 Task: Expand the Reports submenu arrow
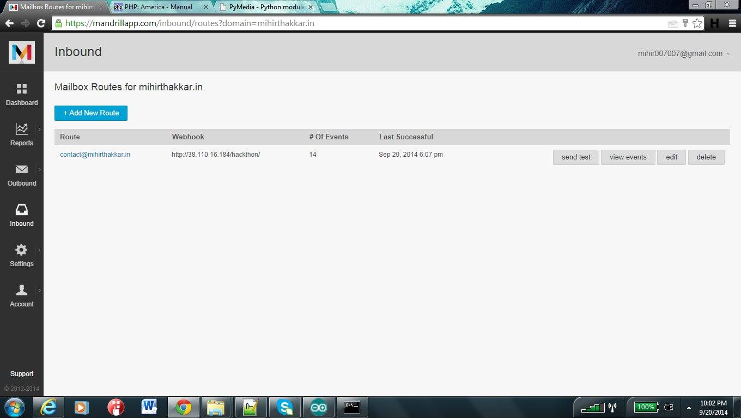tap(39, 129)
